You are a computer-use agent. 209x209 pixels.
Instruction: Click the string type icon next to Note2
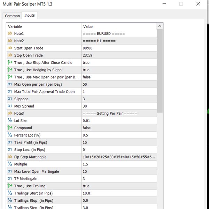pyautogui.click(x=10, y=40)
